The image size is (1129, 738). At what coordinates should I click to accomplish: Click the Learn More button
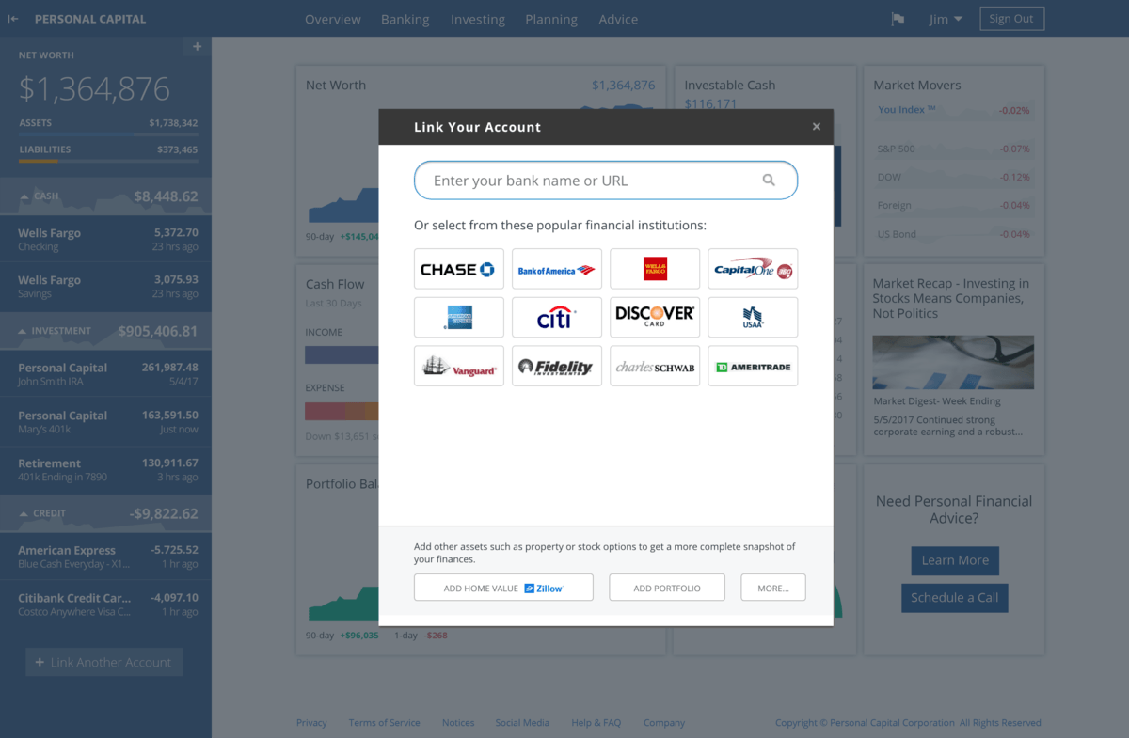point(955,560)
